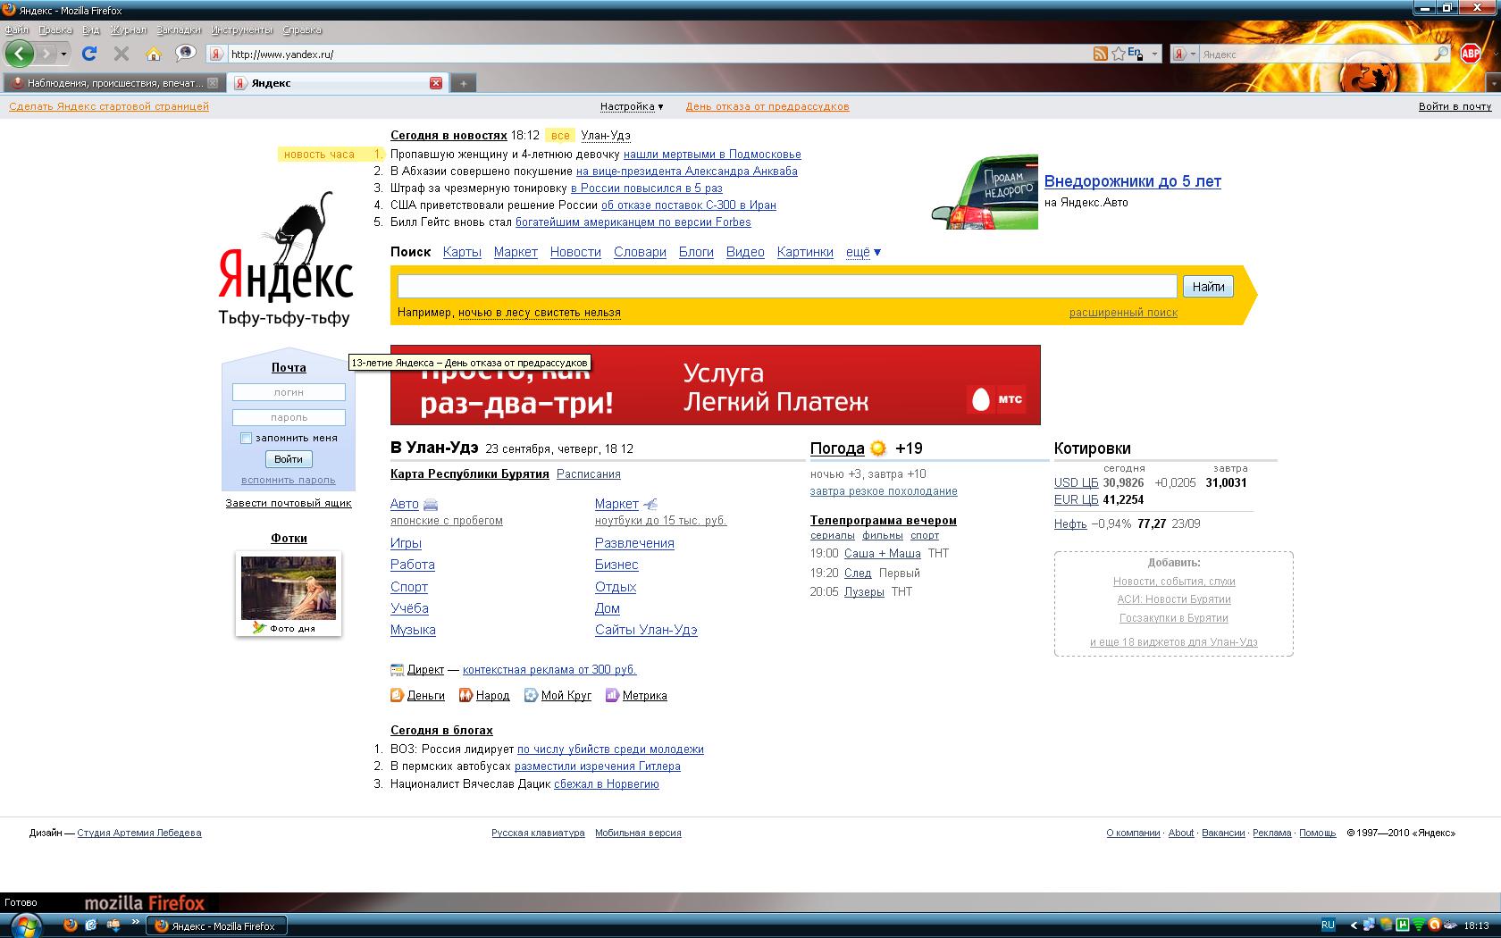Click the sun weather icon
Screen dimensions: 1501x938
pyautogui.click(x=878, y=448)
